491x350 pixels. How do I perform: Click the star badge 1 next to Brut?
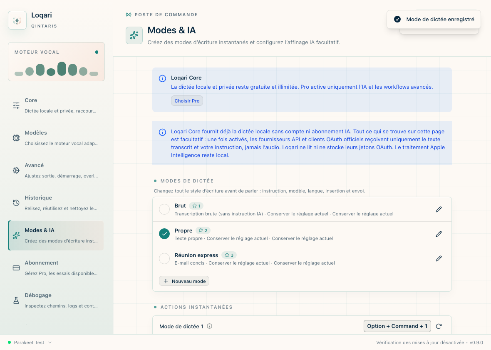click(x=196, y=206)
